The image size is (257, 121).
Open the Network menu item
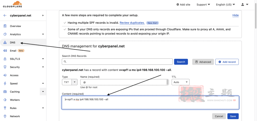[15, 116]
